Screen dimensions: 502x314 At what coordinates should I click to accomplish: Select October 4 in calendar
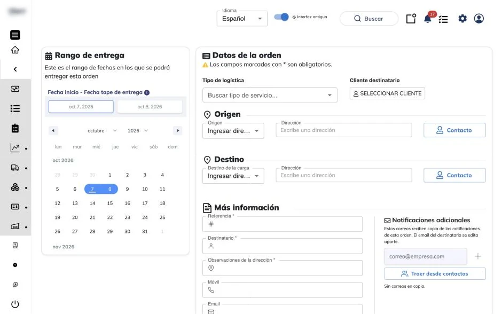(x=162, y=175)
